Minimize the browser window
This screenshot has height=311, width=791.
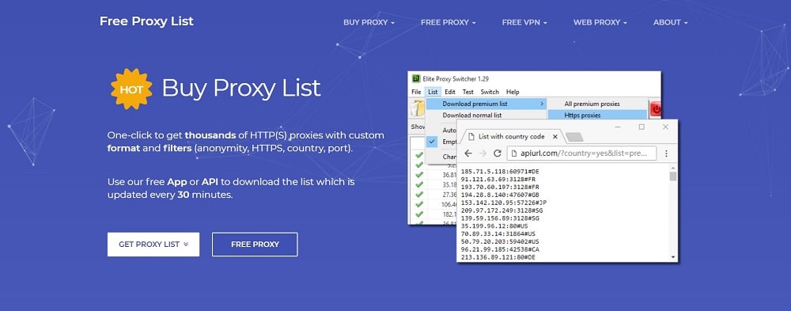pos(618,127)
